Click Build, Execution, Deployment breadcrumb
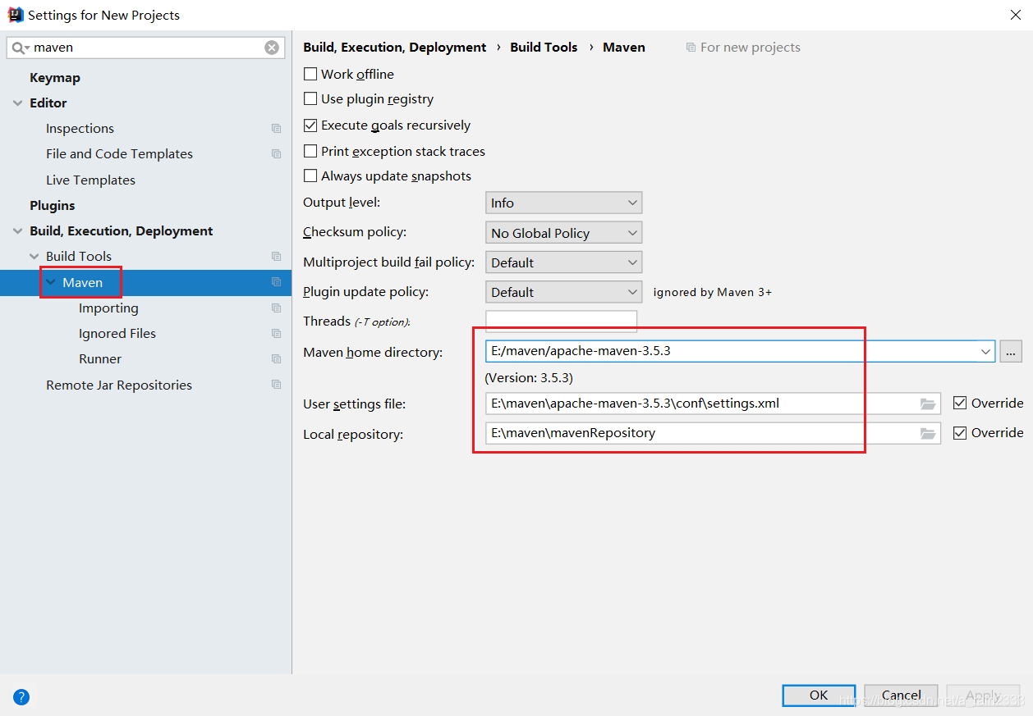Viewport: 1033px width, 716px height. (395, 48)
